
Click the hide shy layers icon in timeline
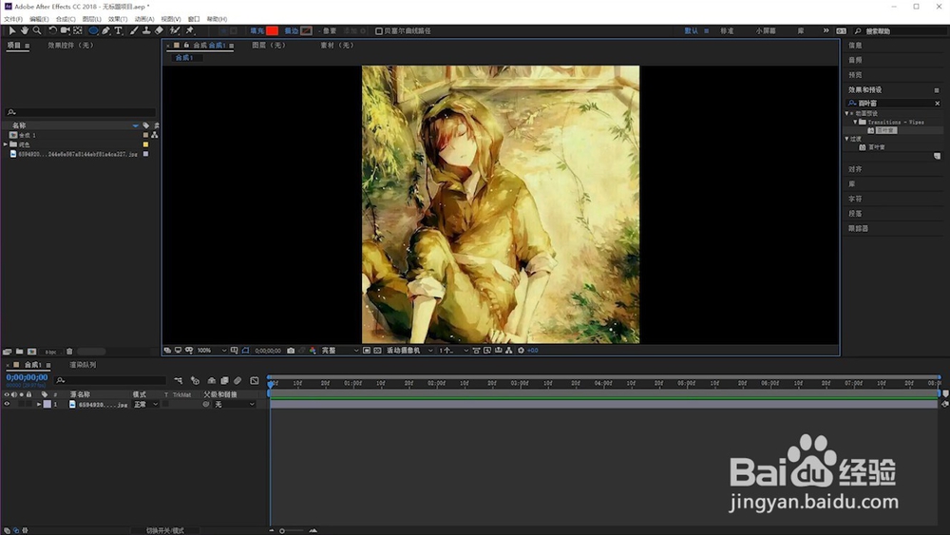pos(212,380)
